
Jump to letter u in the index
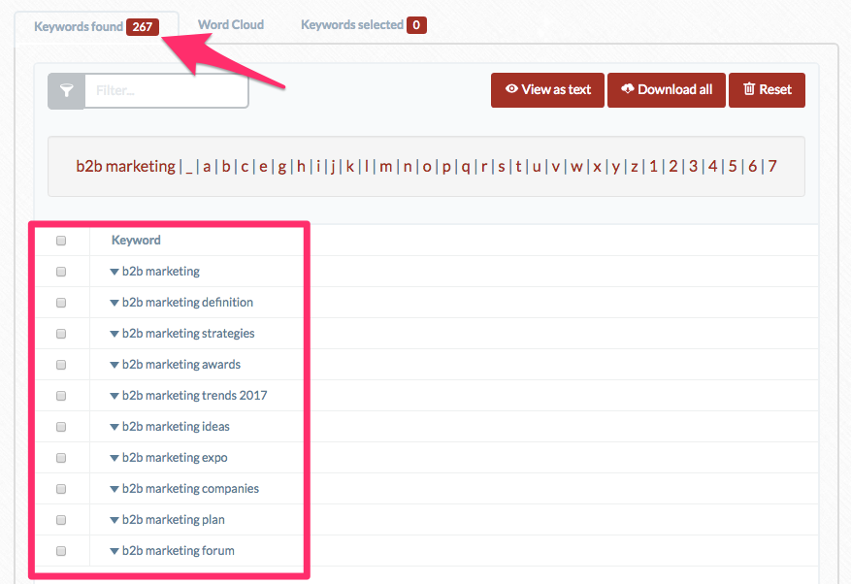(537, 167)
